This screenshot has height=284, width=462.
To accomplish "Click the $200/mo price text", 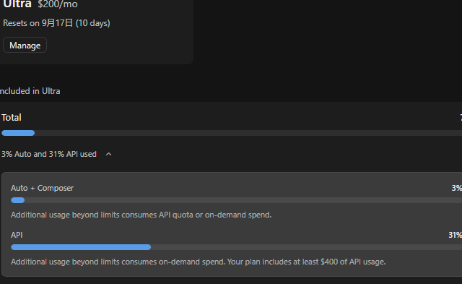I will (x=58, y=4).
